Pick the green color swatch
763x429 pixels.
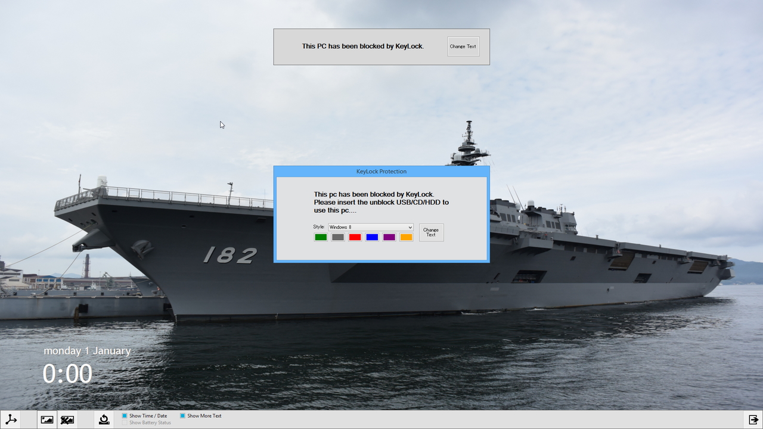321,237
